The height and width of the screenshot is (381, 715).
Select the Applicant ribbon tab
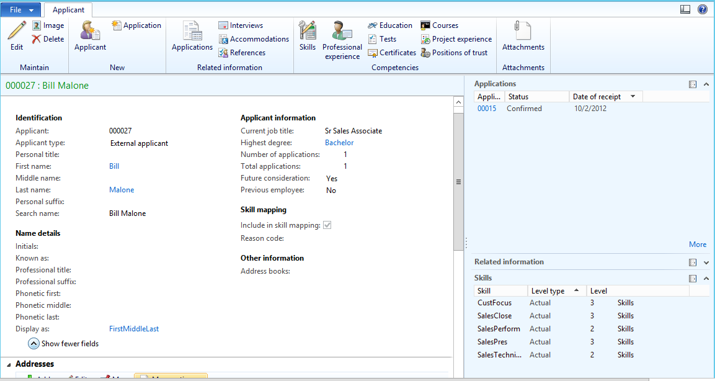(68, 10)
